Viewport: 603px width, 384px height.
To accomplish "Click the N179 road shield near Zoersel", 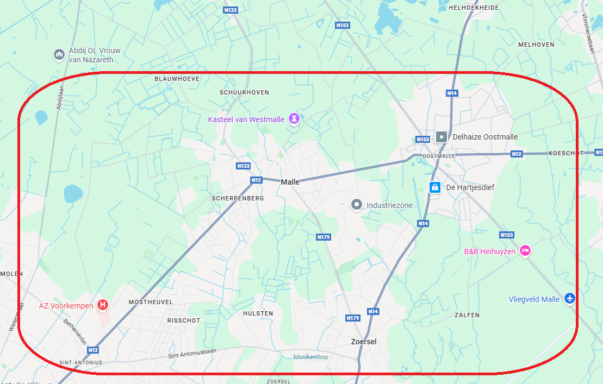I will (x=353, y=318).
